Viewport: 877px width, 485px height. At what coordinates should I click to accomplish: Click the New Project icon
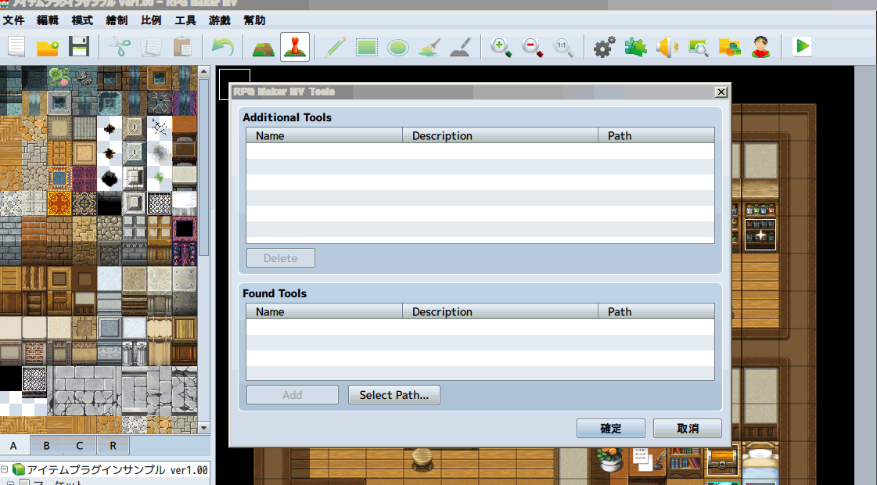pos(16,46)
